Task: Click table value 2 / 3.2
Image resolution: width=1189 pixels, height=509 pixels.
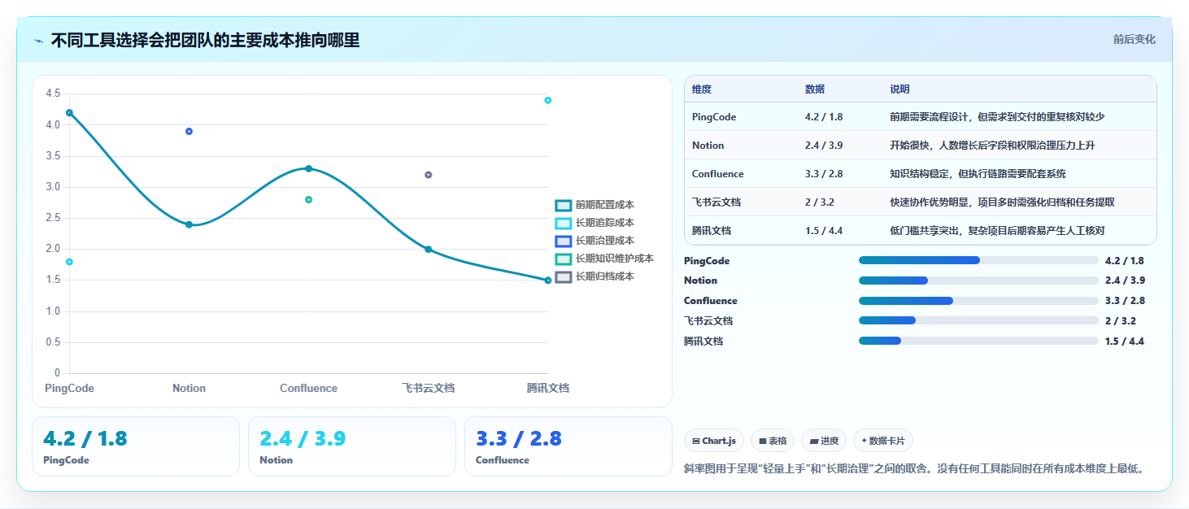Action: click(x=820, y=202)
